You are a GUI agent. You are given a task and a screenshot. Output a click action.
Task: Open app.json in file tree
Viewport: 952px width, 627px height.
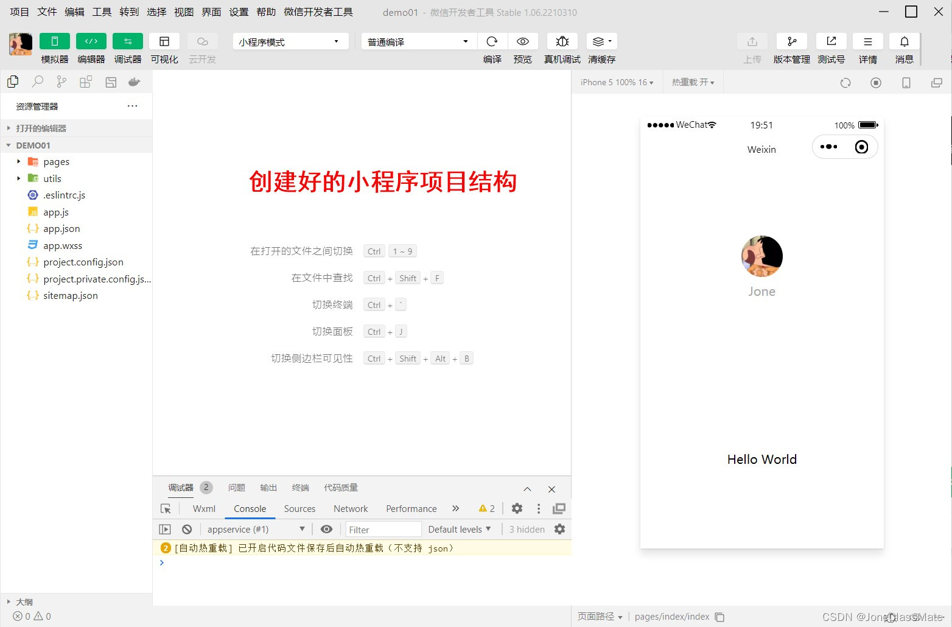click(x=61, y=229)
